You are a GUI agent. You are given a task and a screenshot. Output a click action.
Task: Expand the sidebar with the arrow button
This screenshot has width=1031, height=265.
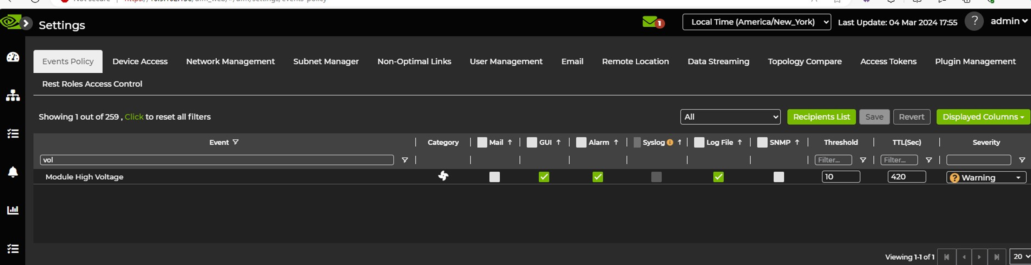[26, 23]
